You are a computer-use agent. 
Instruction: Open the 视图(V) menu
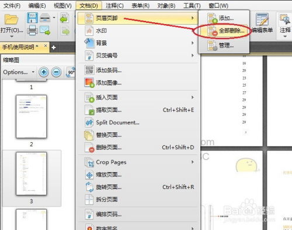coord(62,6)
